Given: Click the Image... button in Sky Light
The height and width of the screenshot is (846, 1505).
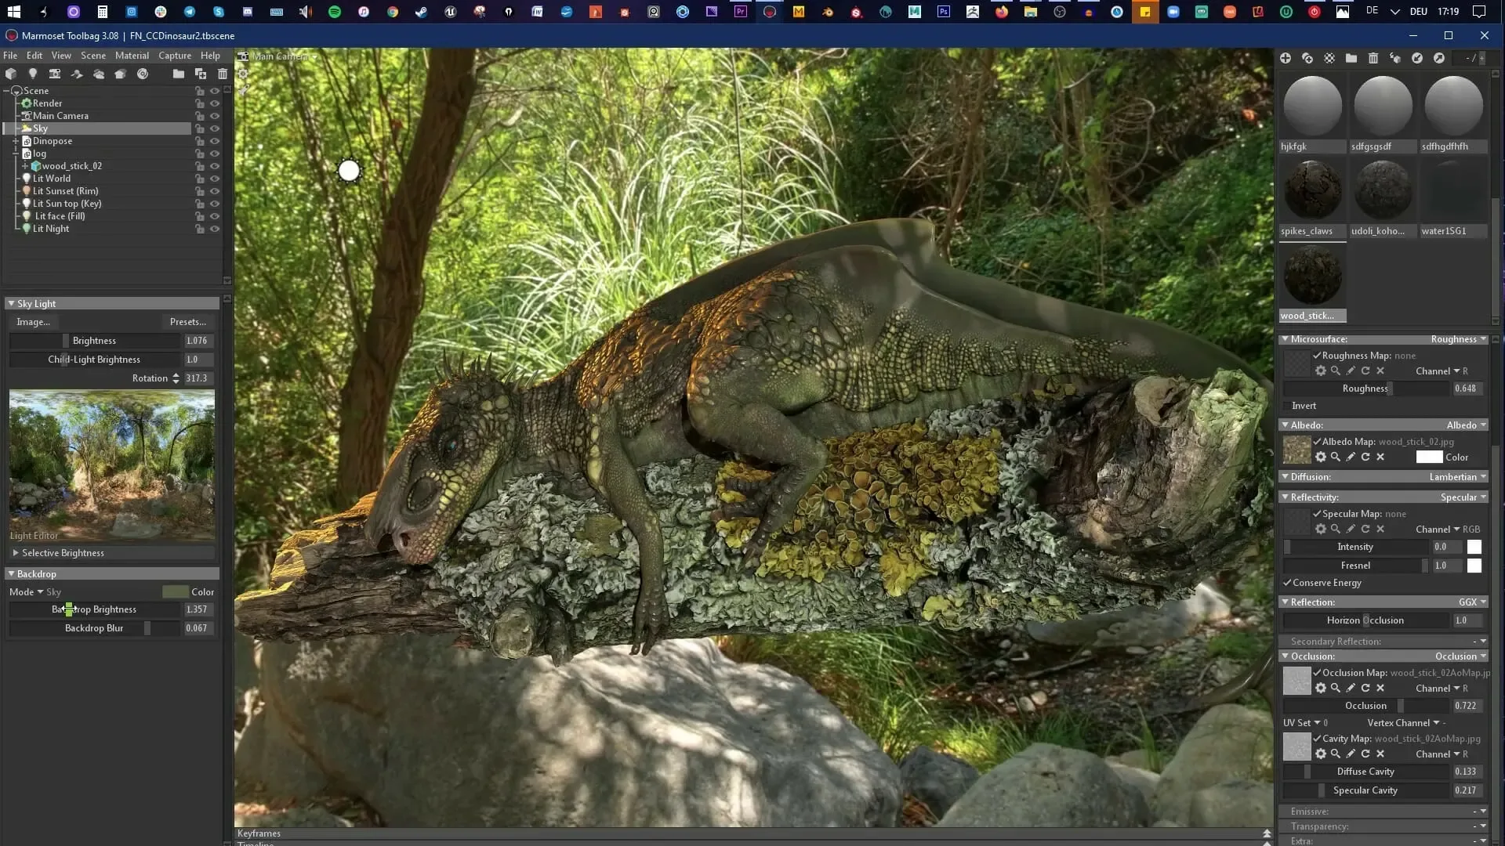Looking at the screenshot, I should click(33, 322).
